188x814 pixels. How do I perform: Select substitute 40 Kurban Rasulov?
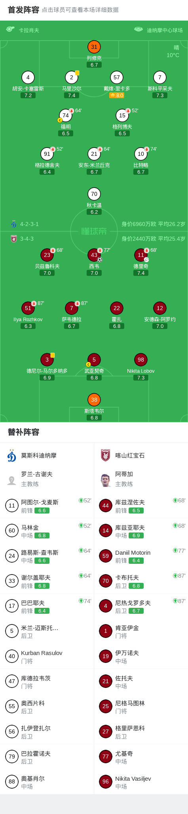click(x=47, y=656)
